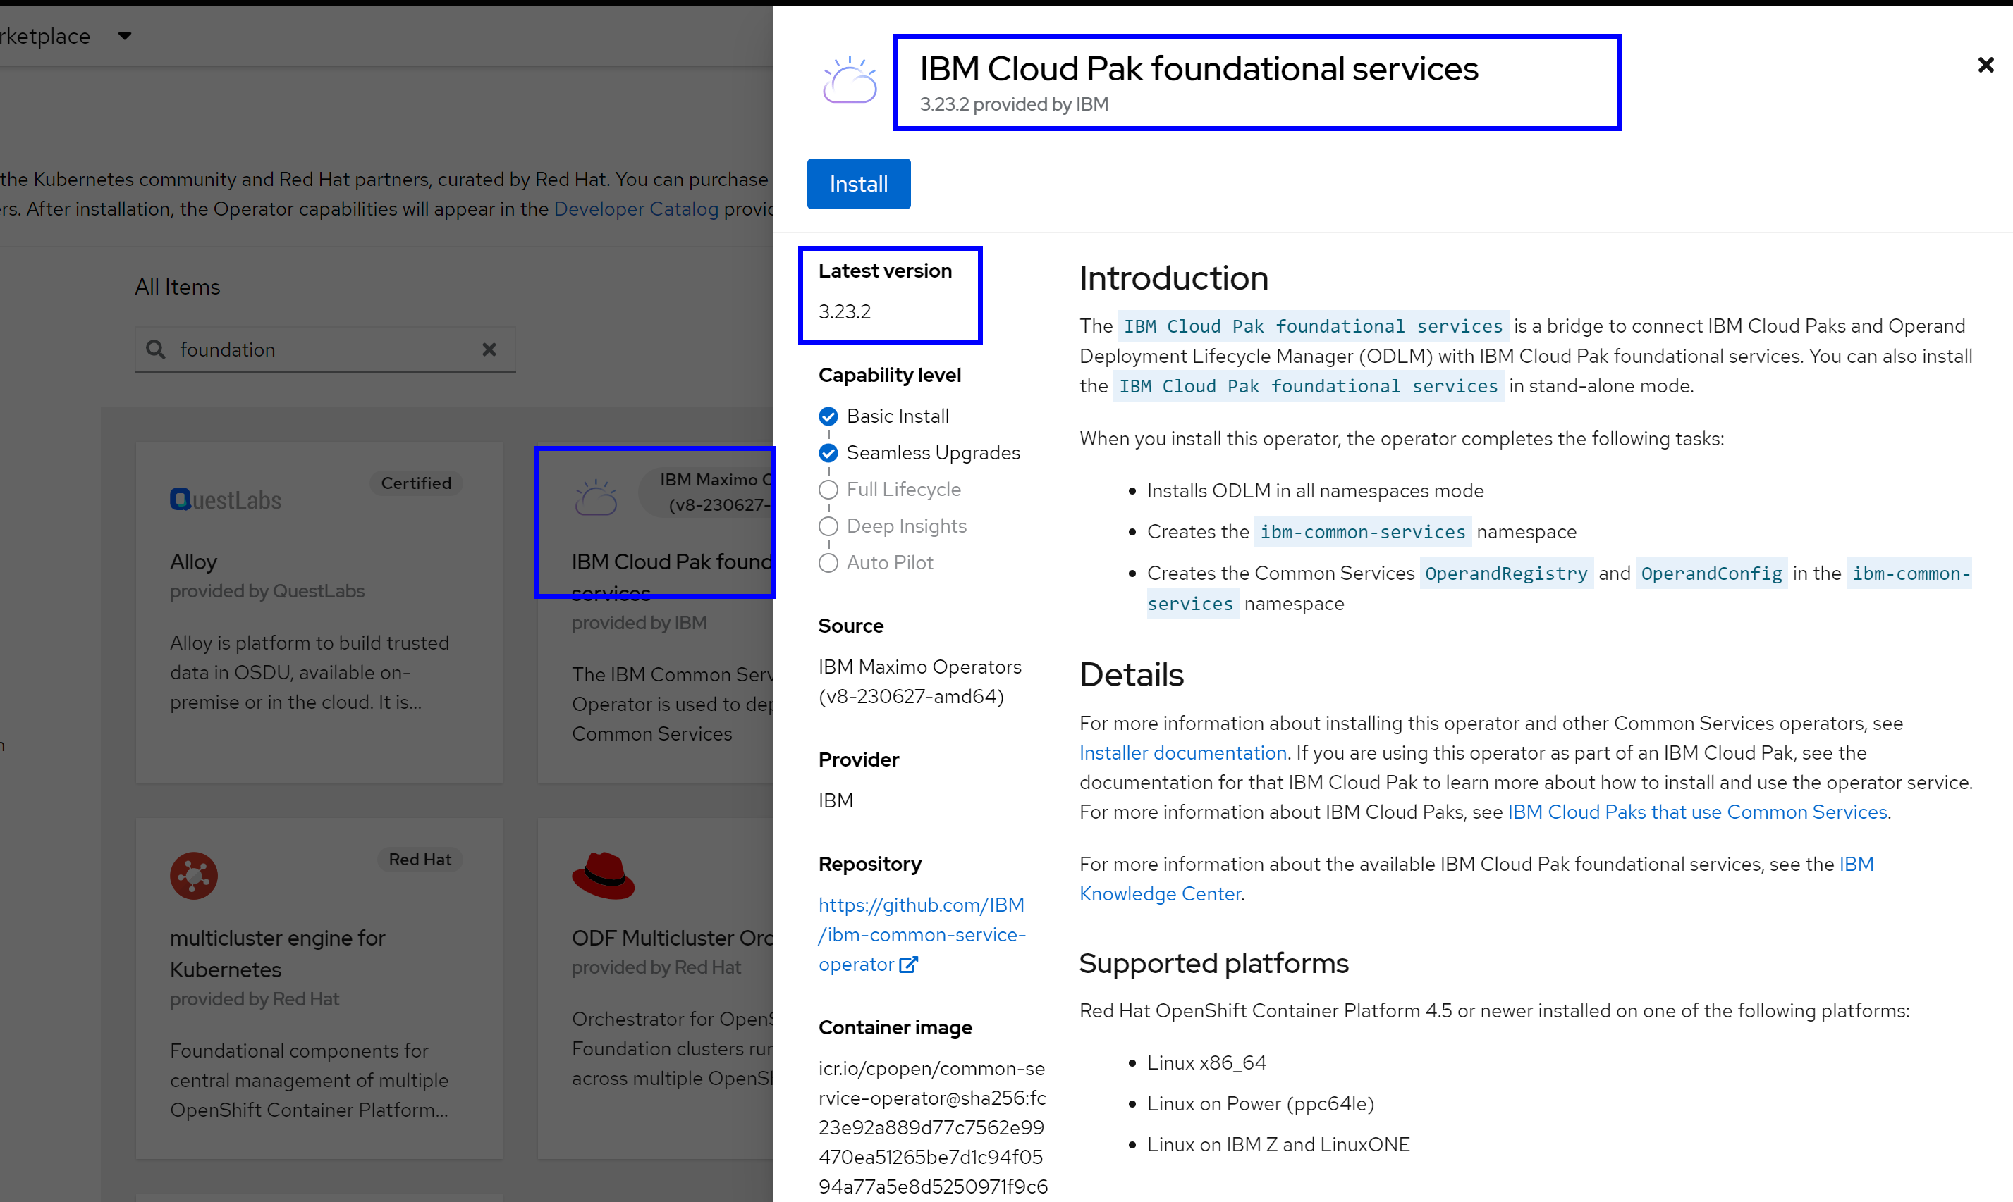Click the Install button
The height and width of the screenshot is (1202, 2013).
(x=858, y=183)
